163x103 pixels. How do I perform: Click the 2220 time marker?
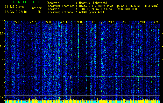coord(157,22)
